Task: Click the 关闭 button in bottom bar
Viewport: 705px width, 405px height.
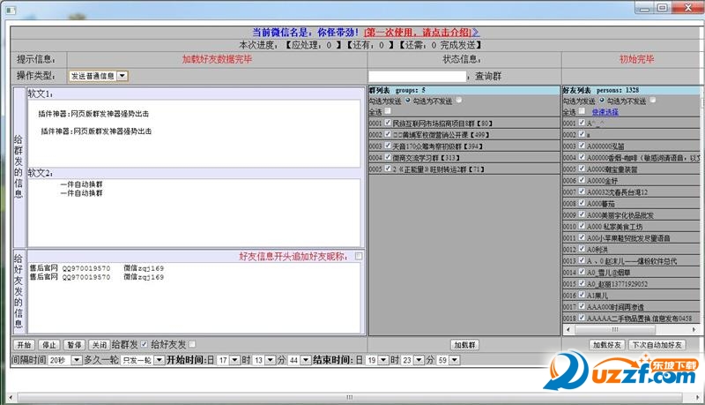Action: (x=99, y=345)
